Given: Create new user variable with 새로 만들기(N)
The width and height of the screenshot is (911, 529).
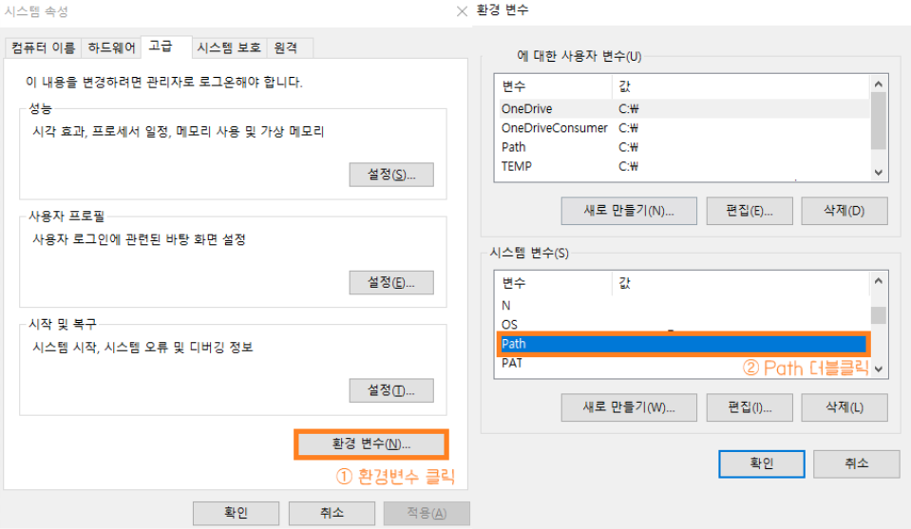Looking at the screenshot, I should point(629,211).
